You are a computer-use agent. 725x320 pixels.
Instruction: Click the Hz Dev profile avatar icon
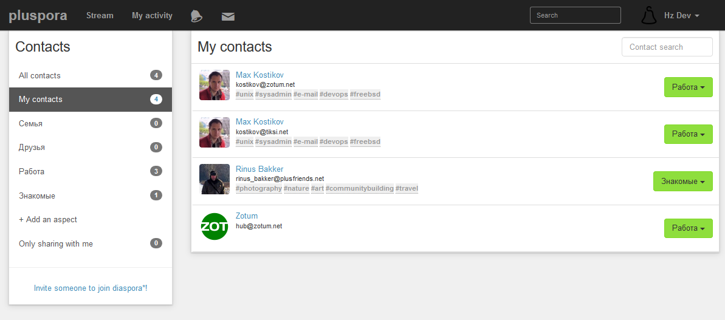click(649, 15)
